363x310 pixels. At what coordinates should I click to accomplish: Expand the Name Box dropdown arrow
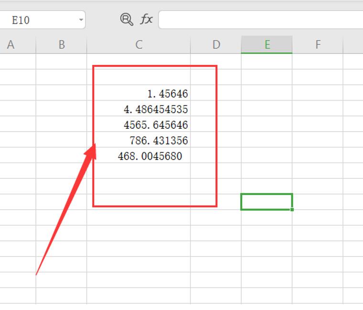pyautogui.click(x=81, y=20)
